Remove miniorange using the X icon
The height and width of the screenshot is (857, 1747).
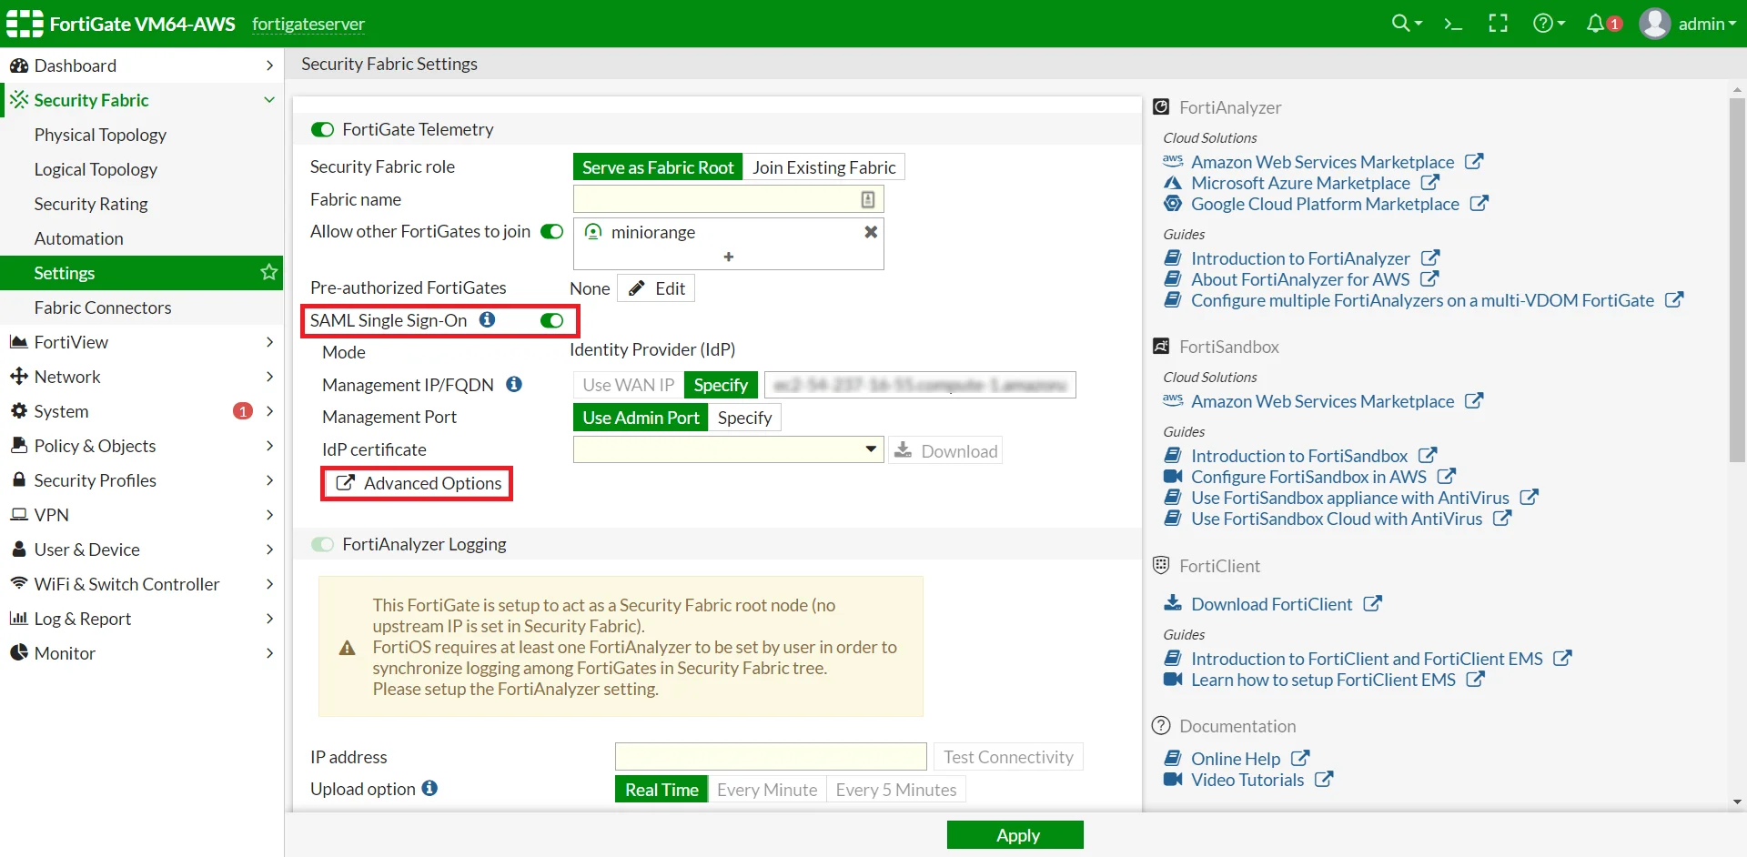(871, 232)
